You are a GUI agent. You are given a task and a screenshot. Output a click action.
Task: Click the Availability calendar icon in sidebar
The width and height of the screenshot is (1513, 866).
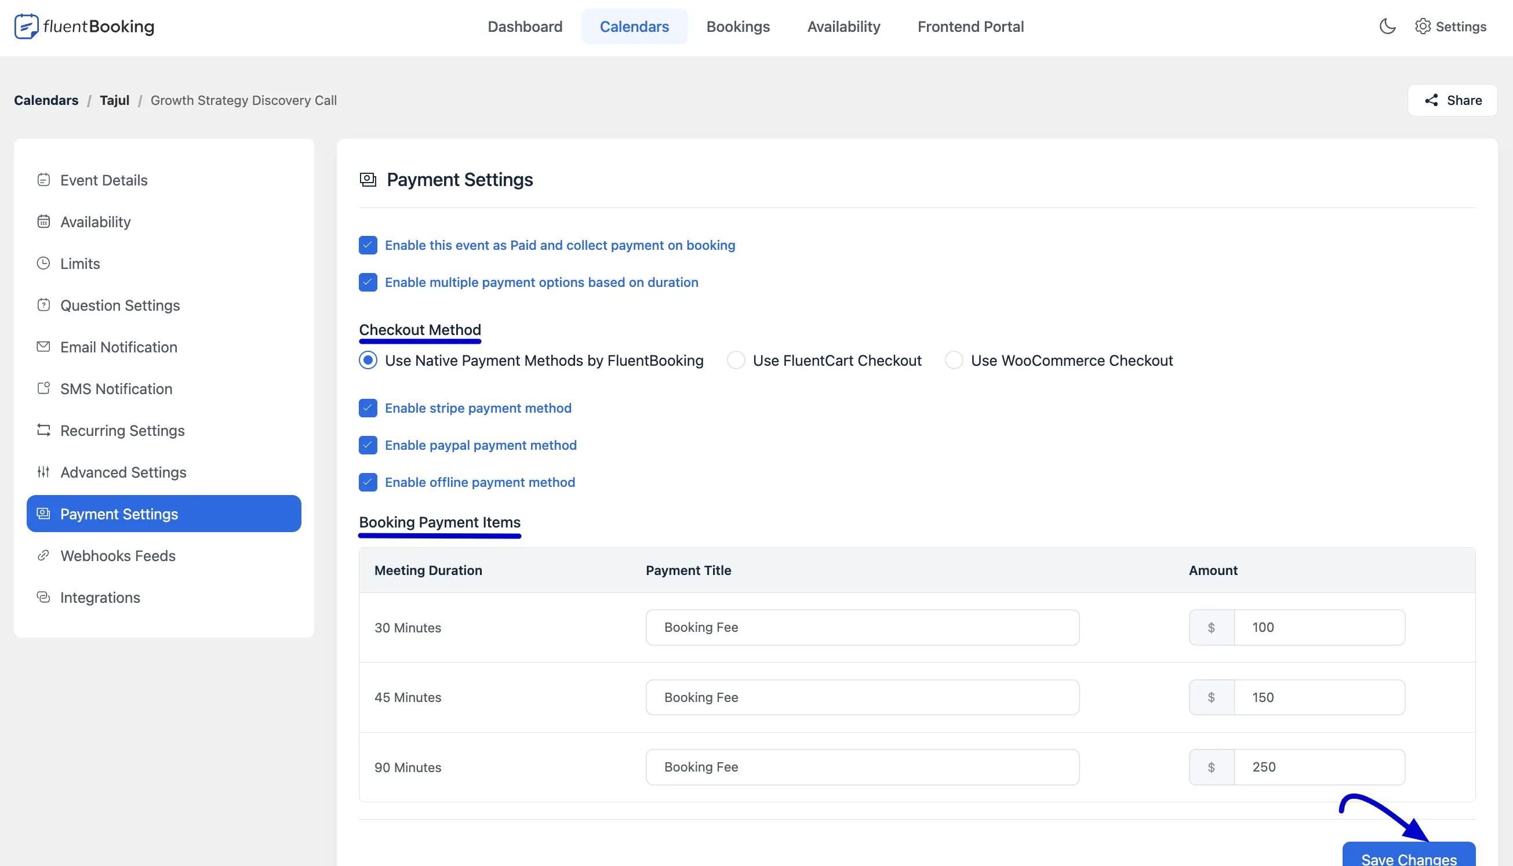coord(43,221)
